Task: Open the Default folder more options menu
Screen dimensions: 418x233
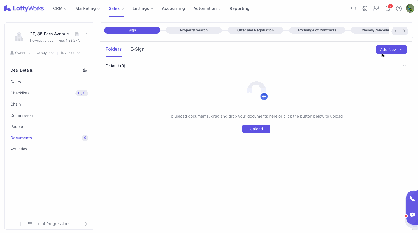Action: click(403, 66)
